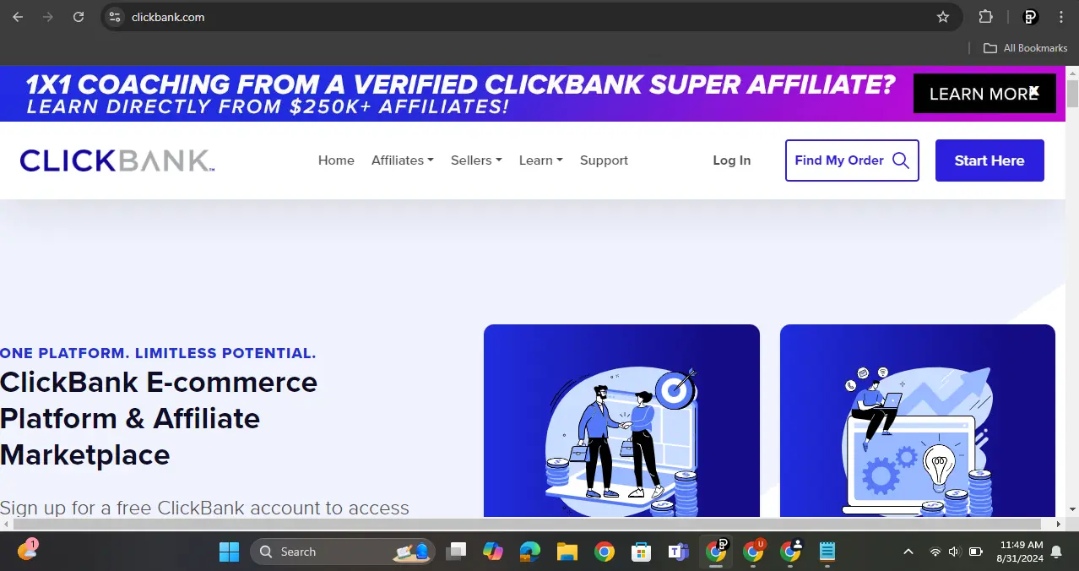Viewport: 1079px width, 571px height.
Task: Open the Chrome extensions puzzle icon
Action: (x=985, y=17)
